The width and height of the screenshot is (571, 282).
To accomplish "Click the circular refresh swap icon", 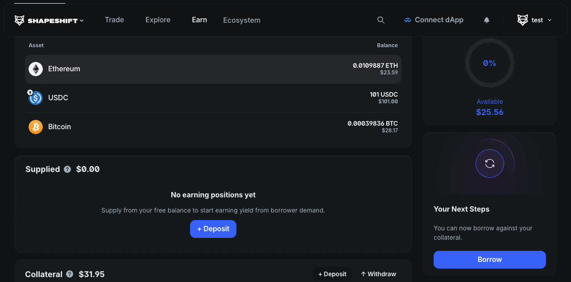I will (490, 163).
